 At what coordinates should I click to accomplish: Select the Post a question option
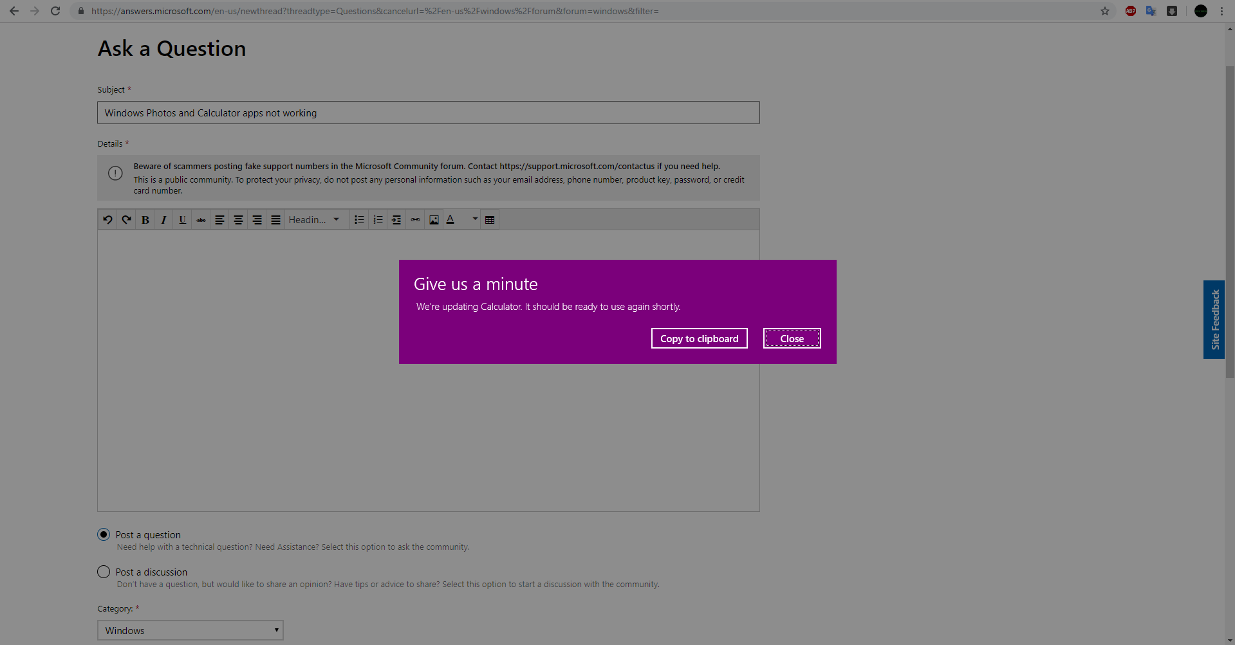click(104, 534)
